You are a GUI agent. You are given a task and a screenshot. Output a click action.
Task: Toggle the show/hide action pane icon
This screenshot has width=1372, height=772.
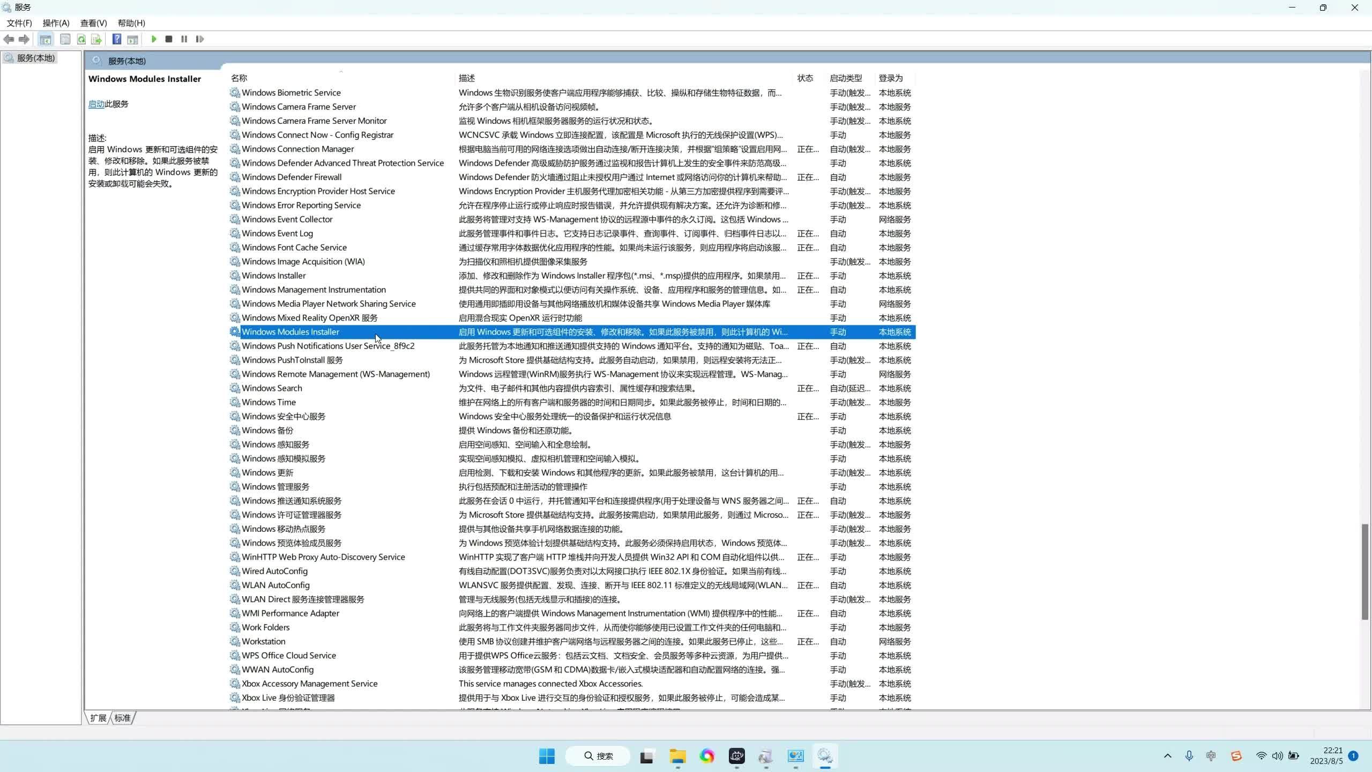click(132, 39)
